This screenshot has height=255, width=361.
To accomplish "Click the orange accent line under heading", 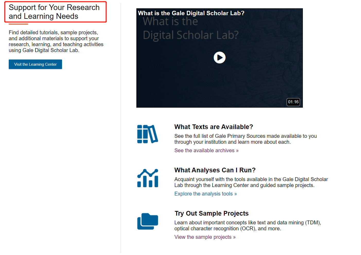I will coord(18,24).
